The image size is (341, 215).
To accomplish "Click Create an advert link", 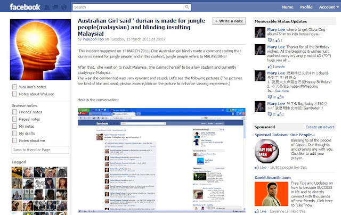I will coord(320,127).
